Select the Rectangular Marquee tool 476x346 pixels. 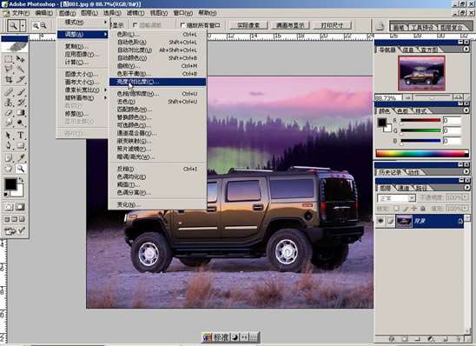click(x=9, y=59)
